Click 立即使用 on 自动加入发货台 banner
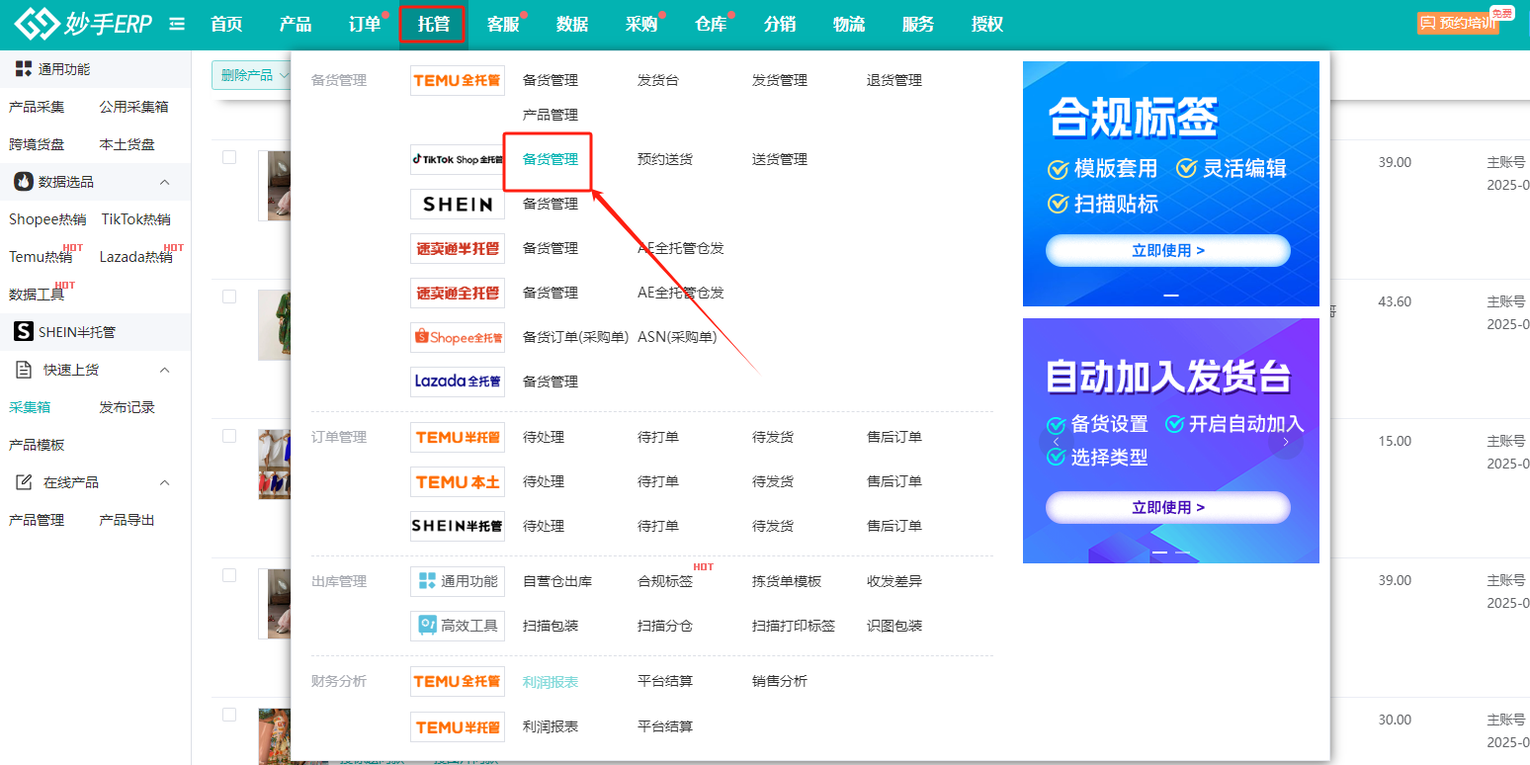The image size is (1530, 765). click(1168, 507)
